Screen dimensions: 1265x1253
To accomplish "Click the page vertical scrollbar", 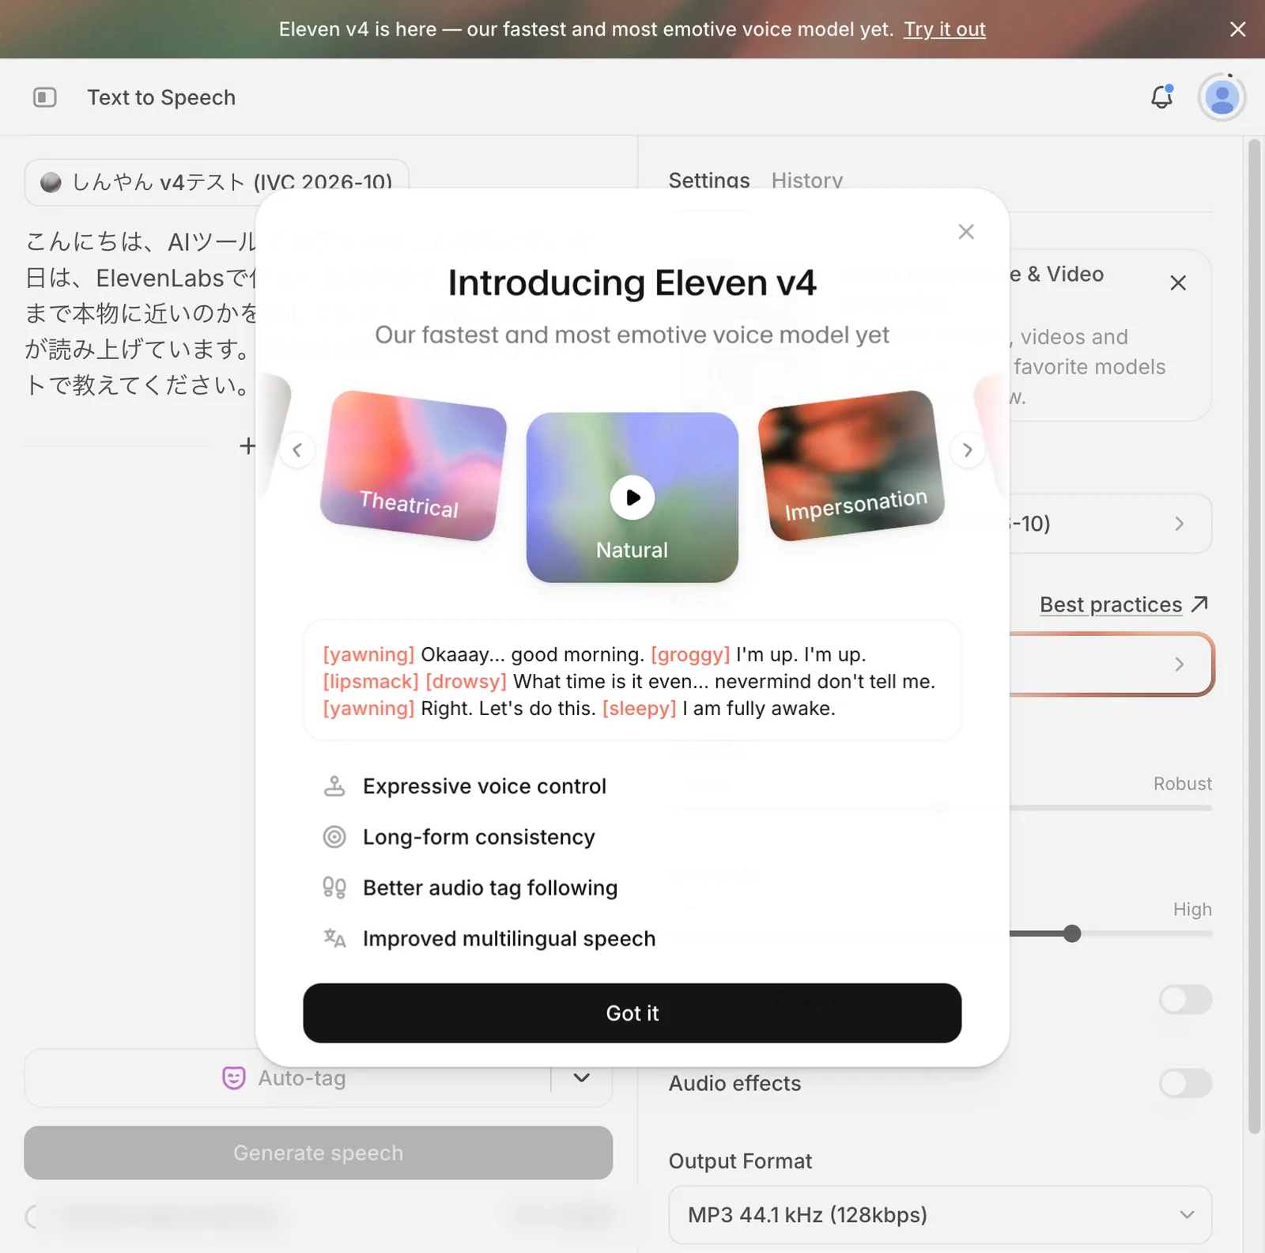I will pyautogui.click(x=1254, y=637).
